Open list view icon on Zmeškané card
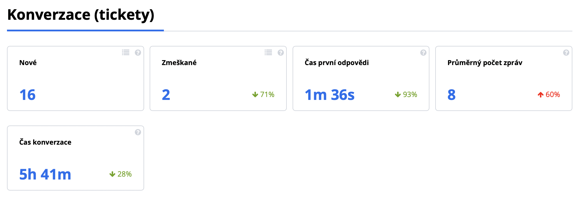The width and height of the screenshot is (584, 201). click(x=268, y=53)
